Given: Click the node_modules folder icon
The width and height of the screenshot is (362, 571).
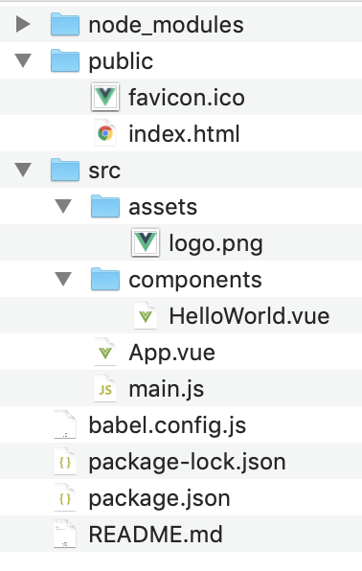Looking at the screenshot, I should (x=65, y=24).
